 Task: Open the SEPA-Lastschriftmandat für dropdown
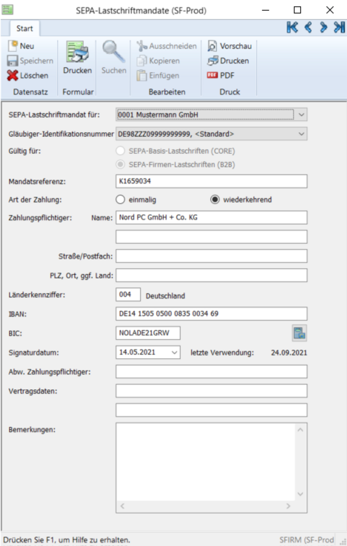tap(302, 114)
